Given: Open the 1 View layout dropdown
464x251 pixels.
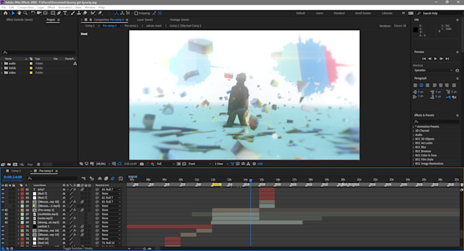Looking at the screenshot, I should pos(221,164).
